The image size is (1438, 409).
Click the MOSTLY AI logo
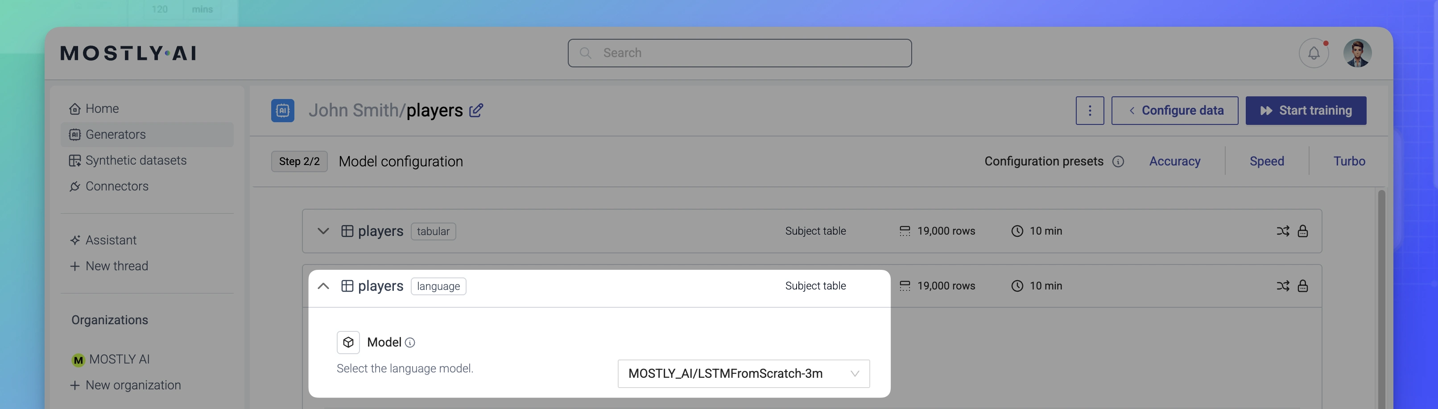(x=128, y=53)
